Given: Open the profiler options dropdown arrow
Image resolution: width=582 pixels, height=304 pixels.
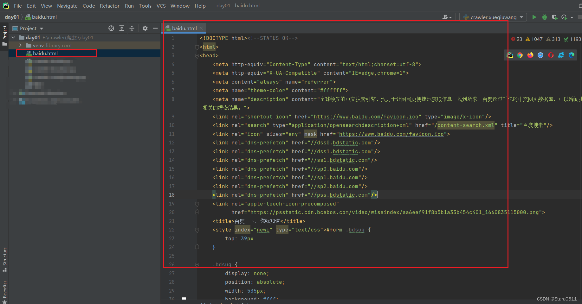Looking at the screenshot, I should (572, 17).
